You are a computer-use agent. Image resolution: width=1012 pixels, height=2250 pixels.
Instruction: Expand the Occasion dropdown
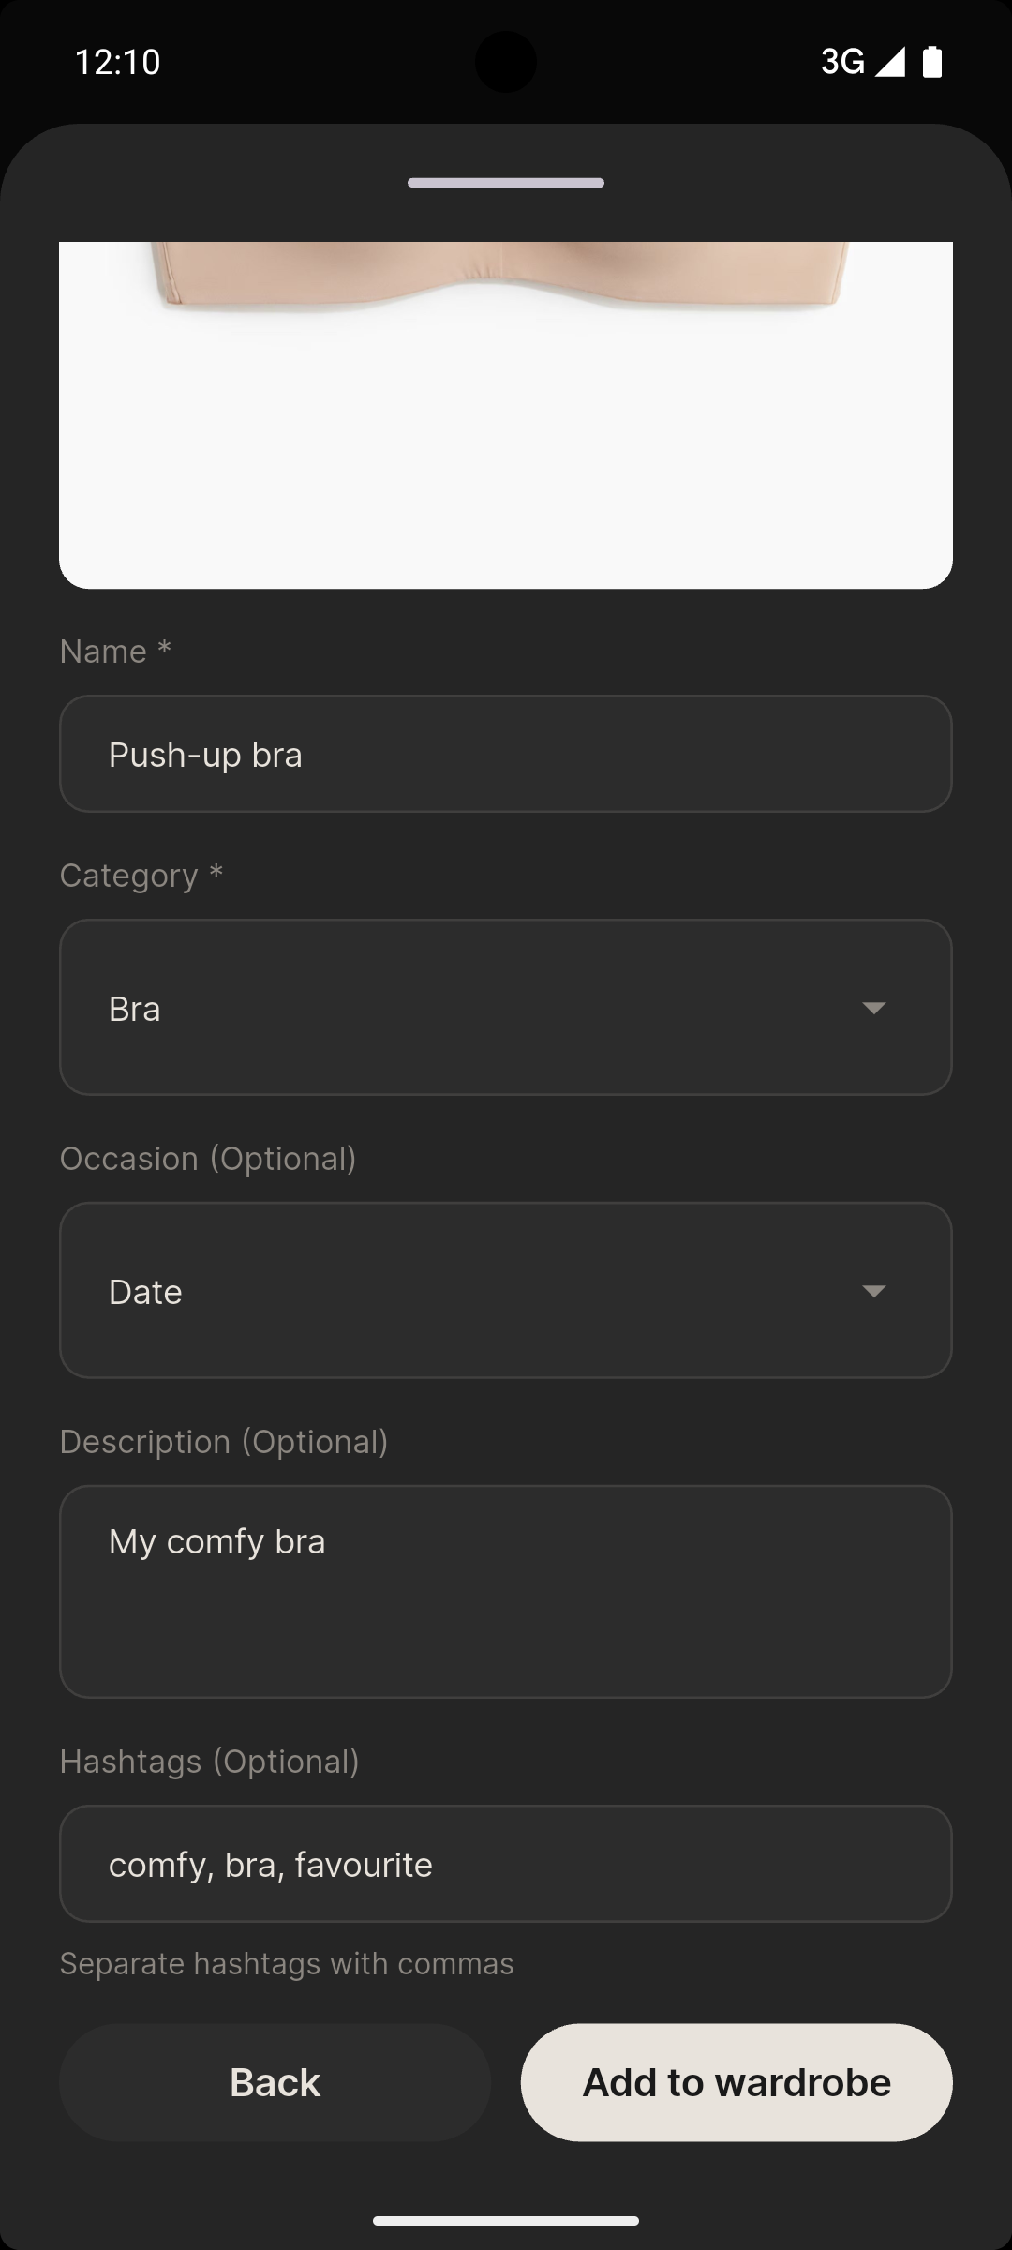(x=873, y=1291)
